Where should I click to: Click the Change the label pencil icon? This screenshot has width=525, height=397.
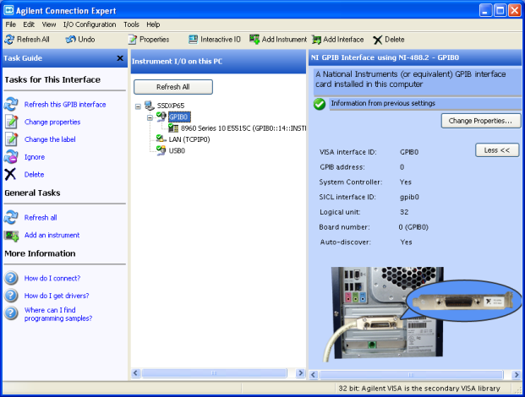click(11, 139)
